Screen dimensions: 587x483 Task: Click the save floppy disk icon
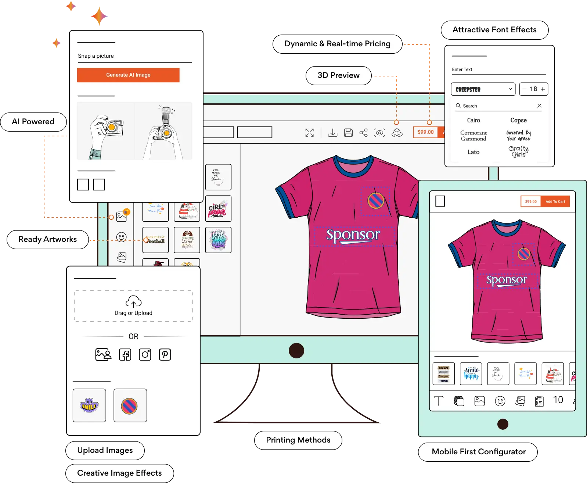coord(348,133)
